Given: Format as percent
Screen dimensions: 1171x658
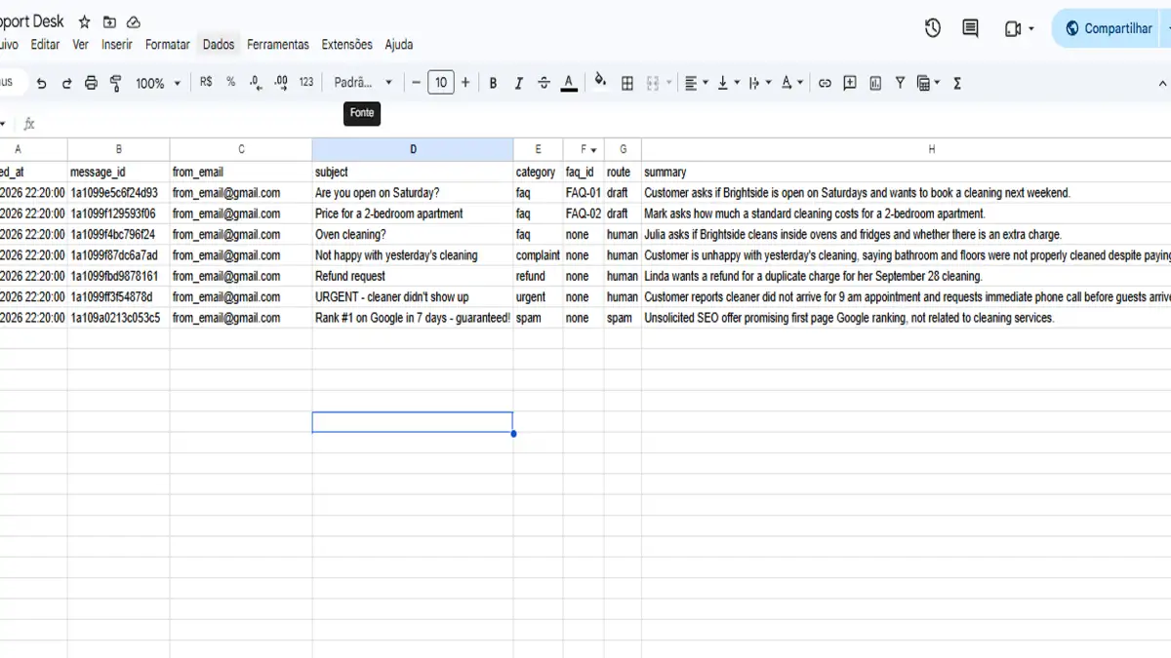Looking at the screenshot, I should click(x=230, y=83).
